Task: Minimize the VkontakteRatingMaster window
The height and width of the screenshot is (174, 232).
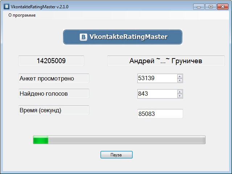Action: tap(199, 7)
